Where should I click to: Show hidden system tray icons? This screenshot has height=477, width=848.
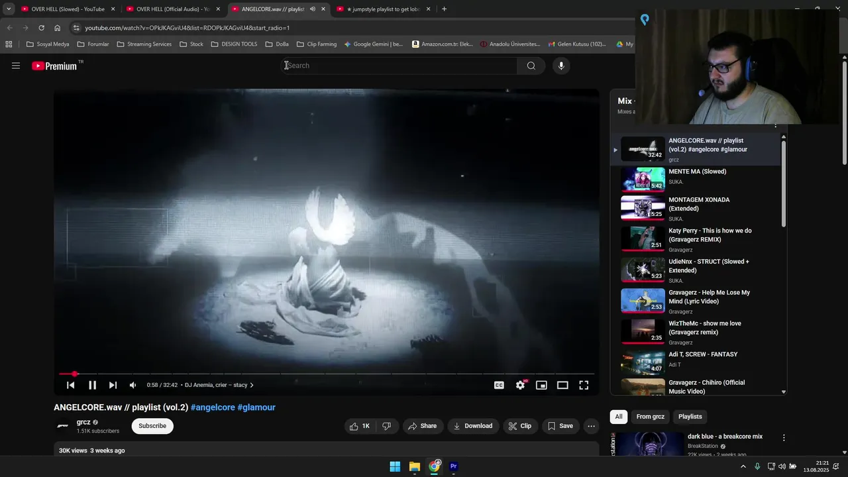click(743, 466)
